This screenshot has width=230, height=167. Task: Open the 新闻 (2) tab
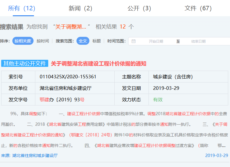[80, 8]
